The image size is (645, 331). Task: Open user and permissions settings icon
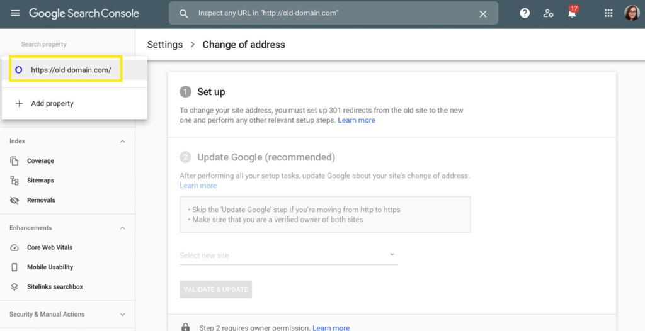coord(548,13)
